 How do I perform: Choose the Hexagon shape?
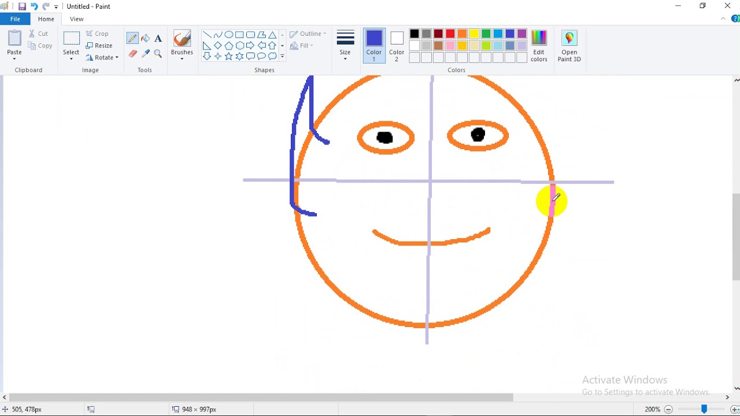pos(239,46)
